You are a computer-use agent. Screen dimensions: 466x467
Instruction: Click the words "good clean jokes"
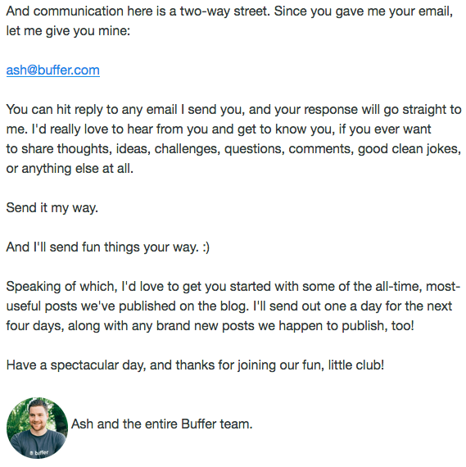click(x=409, y=149)
